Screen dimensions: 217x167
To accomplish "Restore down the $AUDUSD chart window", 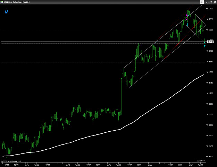I will click(x=211, y=2).
